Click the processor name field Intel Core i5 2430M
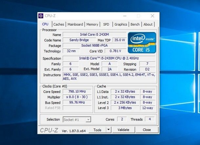Viewport: 200px width, 145px height. (x=94, y=34)
